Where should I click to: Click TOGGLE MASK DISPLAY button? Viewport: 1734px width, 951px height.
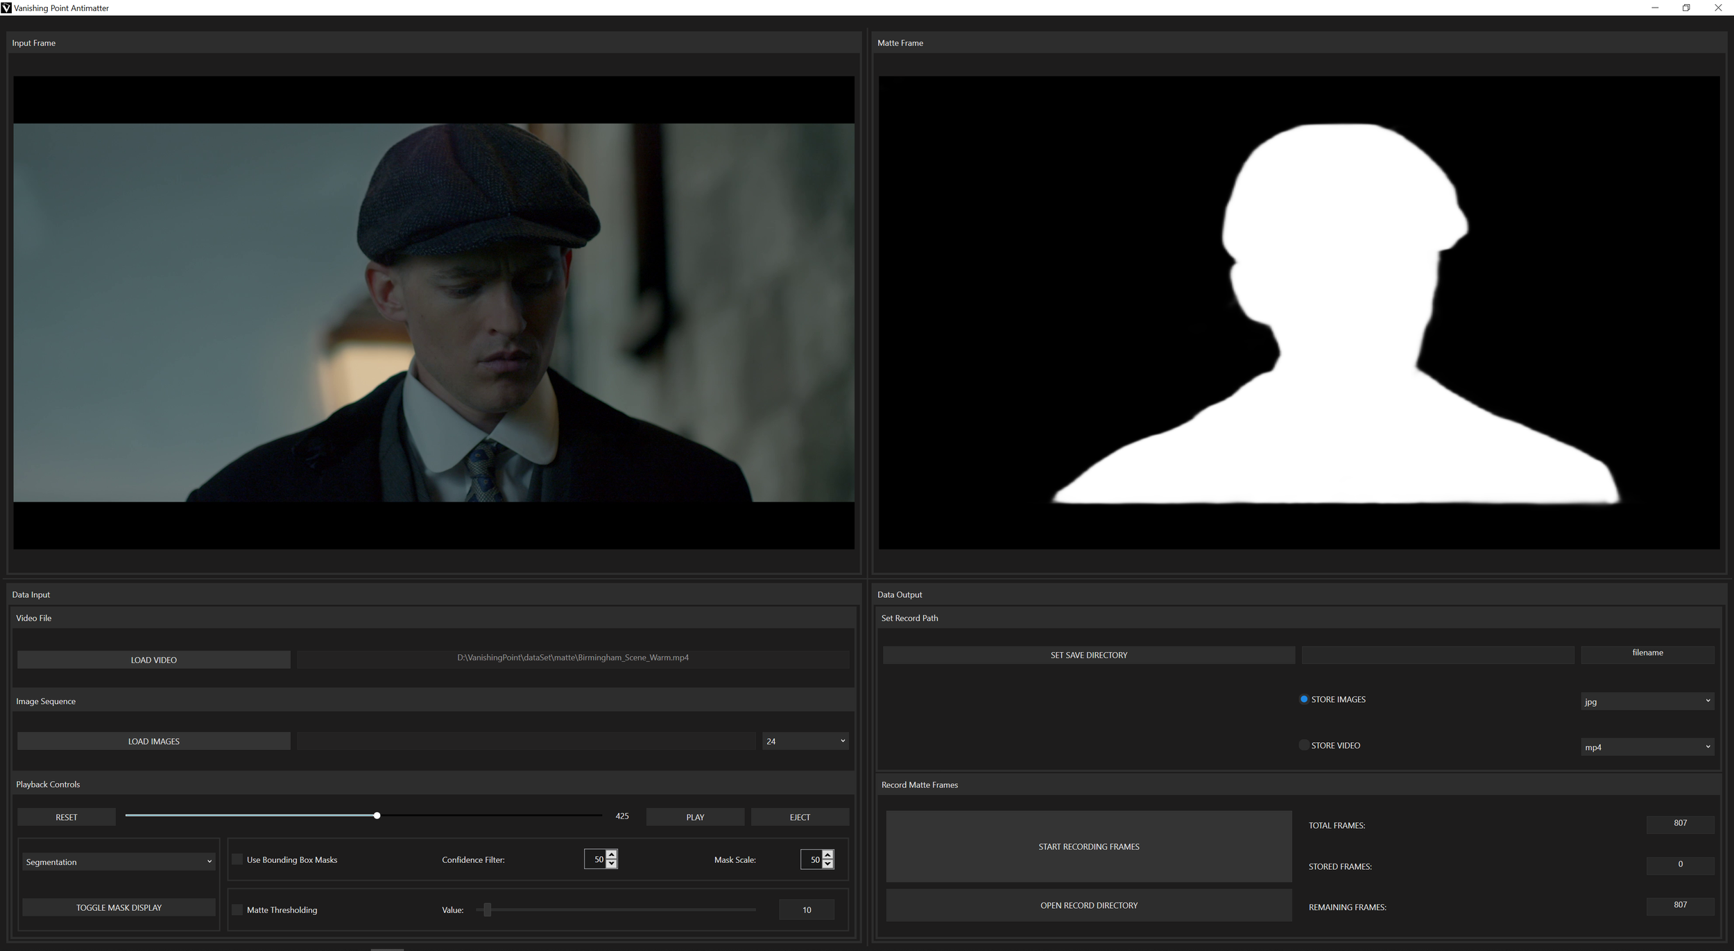119,907
